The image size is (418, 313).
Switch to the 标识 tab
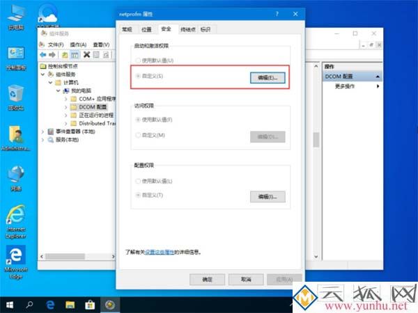206,29
